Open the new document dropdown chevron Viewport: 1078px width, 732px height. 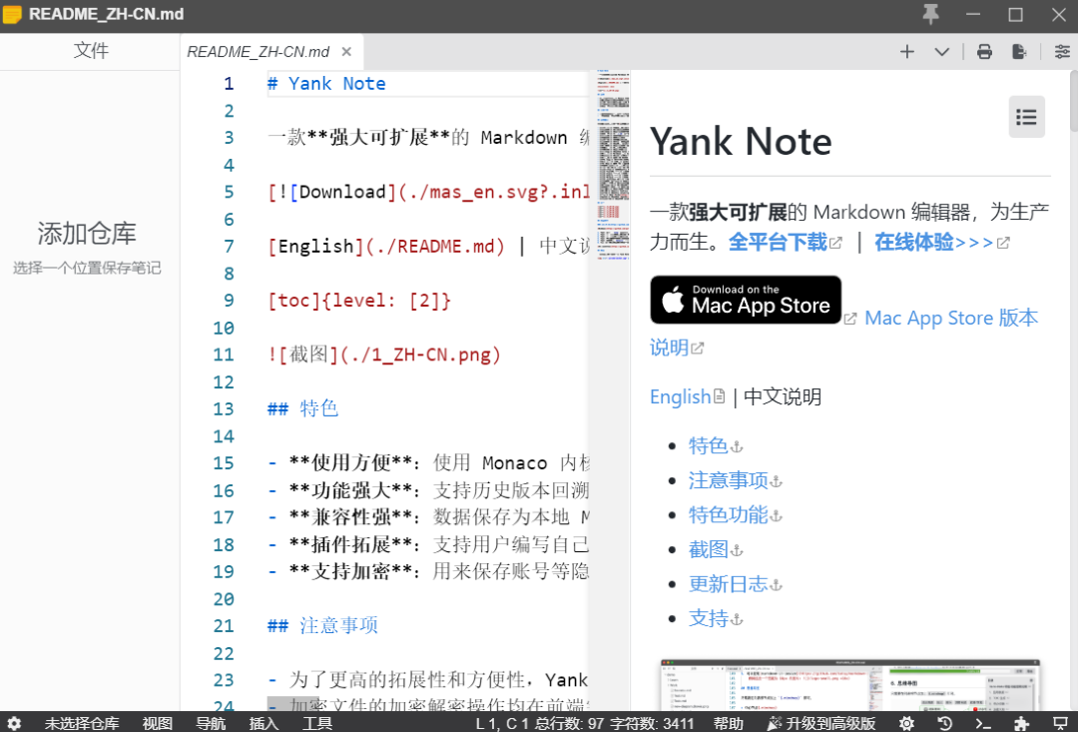(941, 51)
